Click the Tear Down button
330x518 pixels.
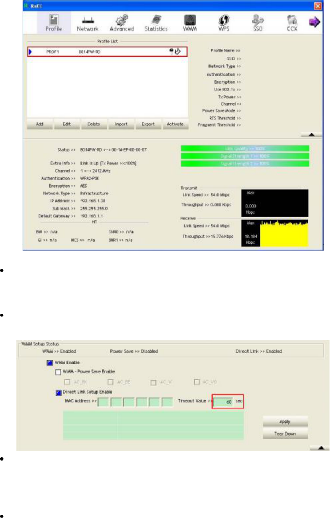tap(285, 434)
